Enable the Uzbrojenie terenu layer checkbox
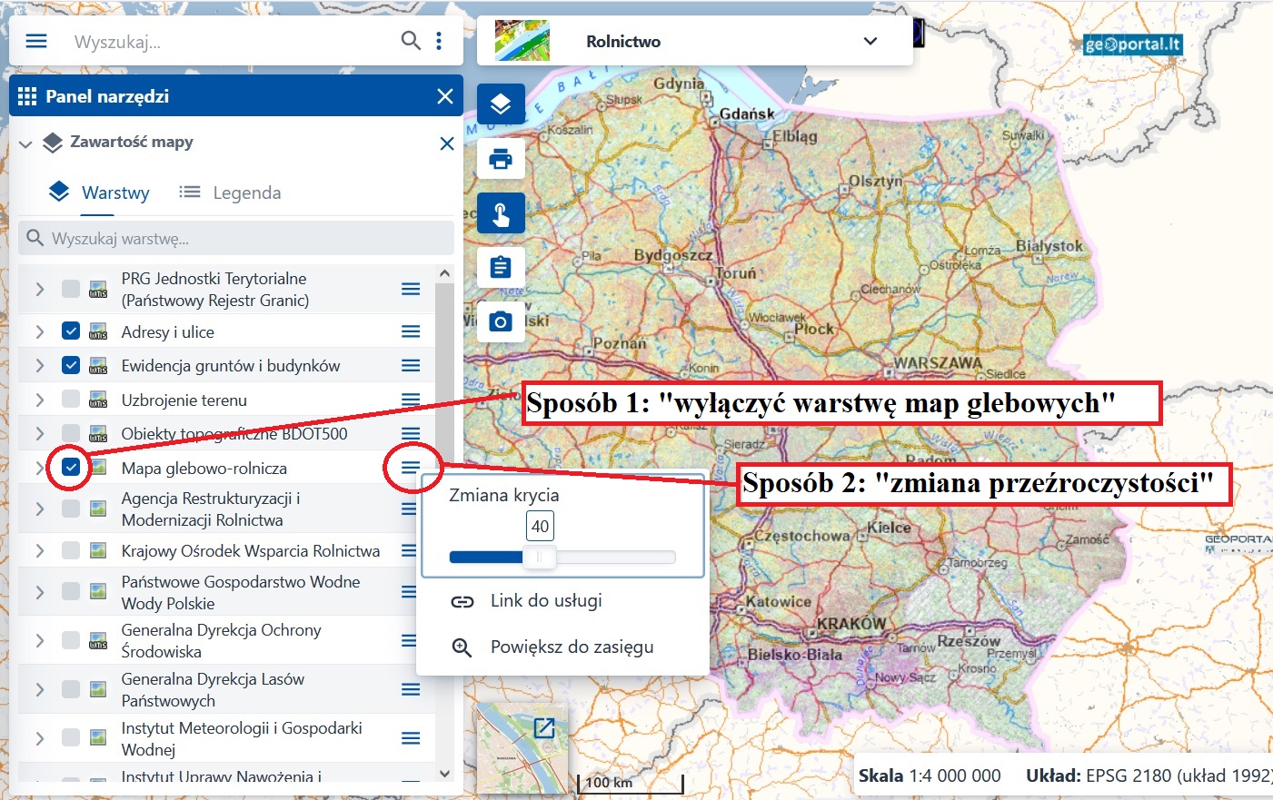 71,400
